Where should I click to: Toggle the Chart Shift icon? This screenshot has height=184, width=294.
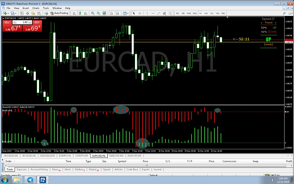click(118, 13)
